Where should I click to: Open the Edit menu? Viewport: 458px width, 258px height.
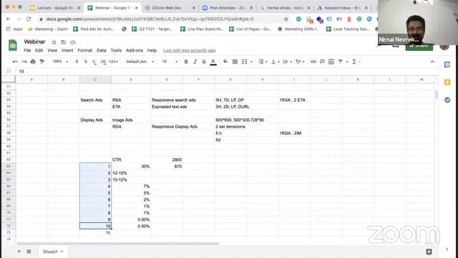pyautogui.click(x=39, y=50)
